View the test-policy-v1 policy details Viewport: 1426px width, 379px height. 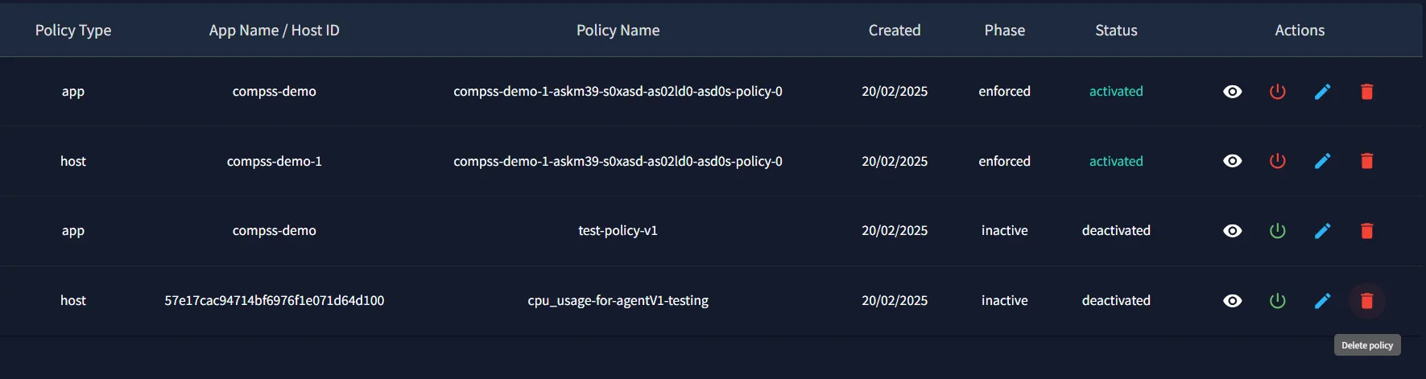1232,231
